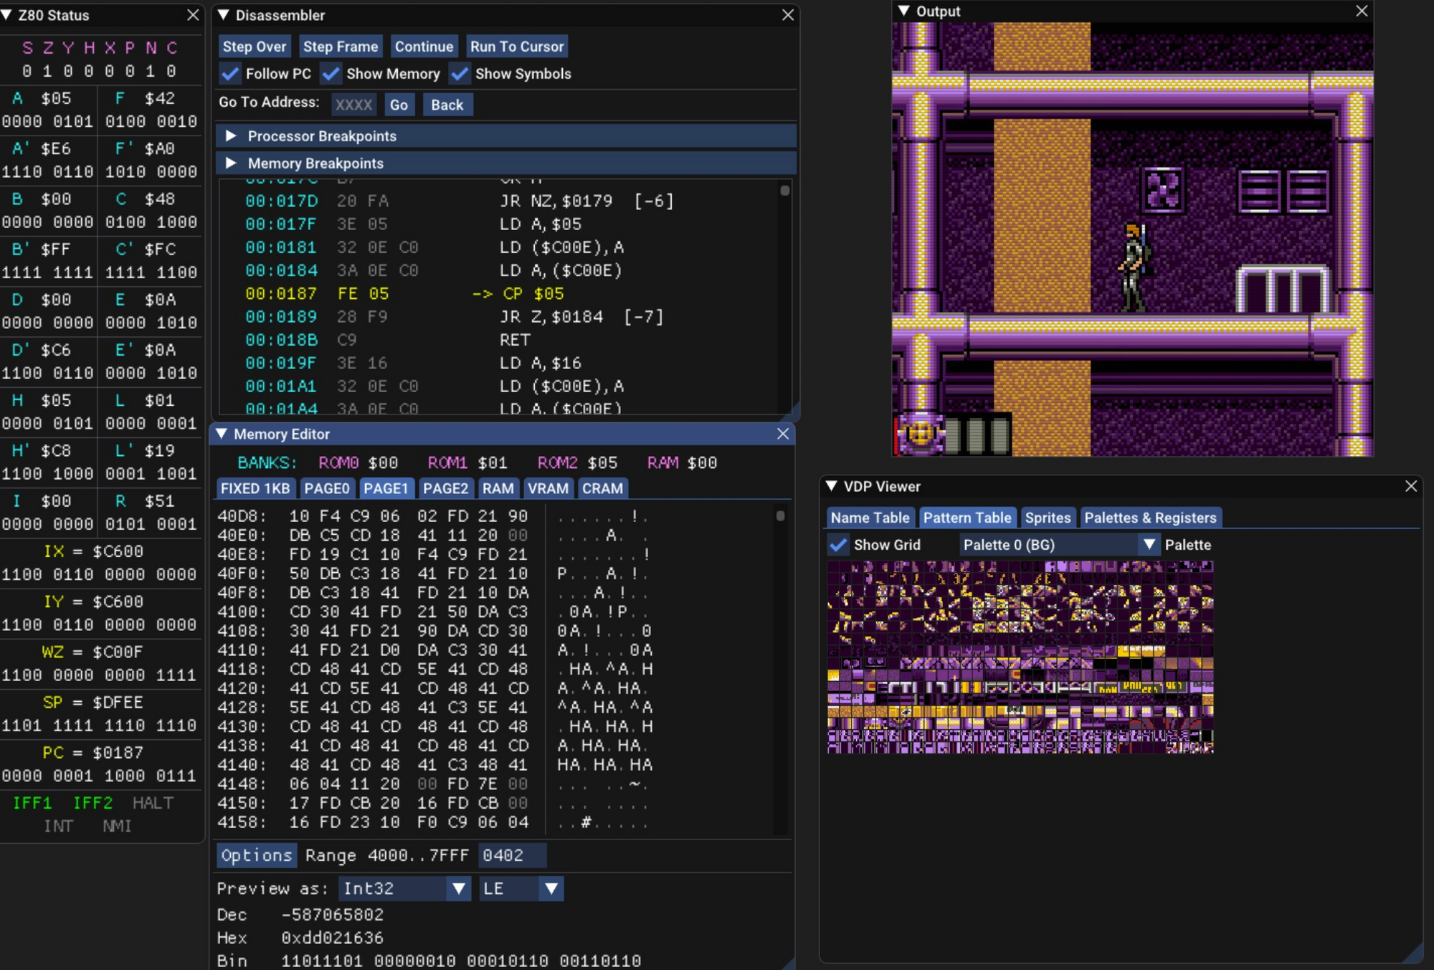Toggle the Follow PC checkbox

pos(230,74)
